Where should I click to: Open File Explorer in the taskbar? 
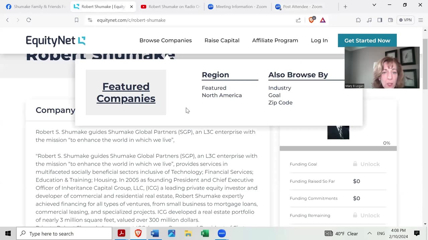[x=188, y=233]
